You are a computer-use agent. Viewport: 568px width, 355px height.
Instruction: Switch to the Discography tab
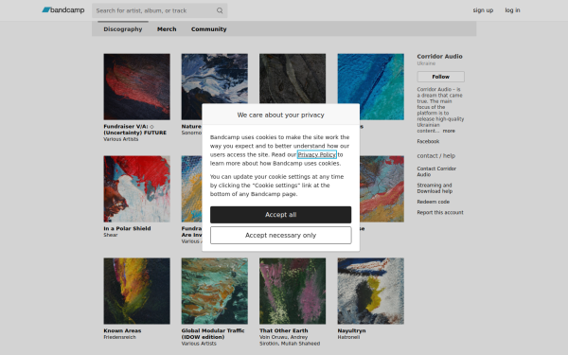coord(123,29)
